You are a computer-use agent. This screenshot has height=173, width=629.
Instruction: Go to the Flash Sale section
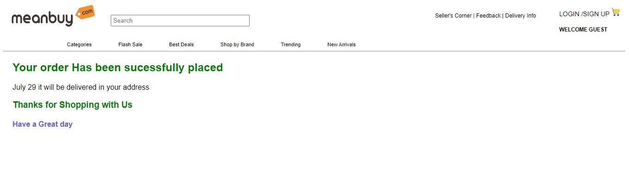tap(130, 44)
